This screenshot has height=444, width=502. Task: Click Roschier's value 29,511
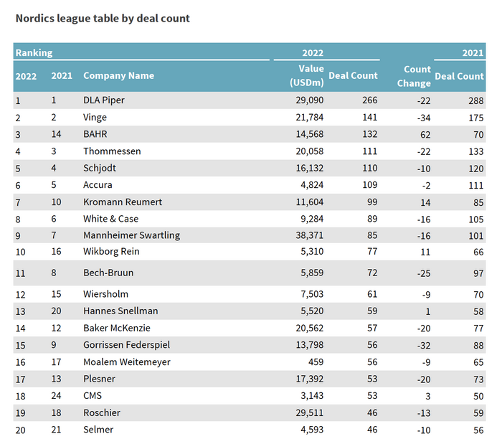[x=310, y=413]
